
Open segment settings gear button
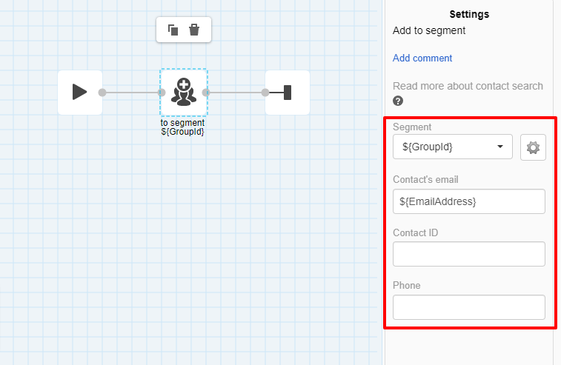pos(533,147)
